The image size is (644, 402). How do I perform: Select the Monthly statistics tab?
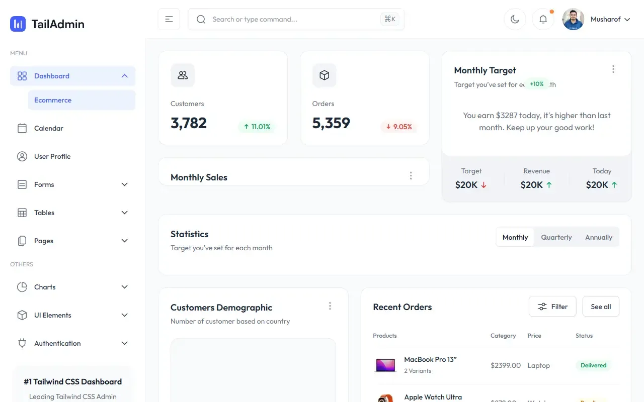pos(515,237)
